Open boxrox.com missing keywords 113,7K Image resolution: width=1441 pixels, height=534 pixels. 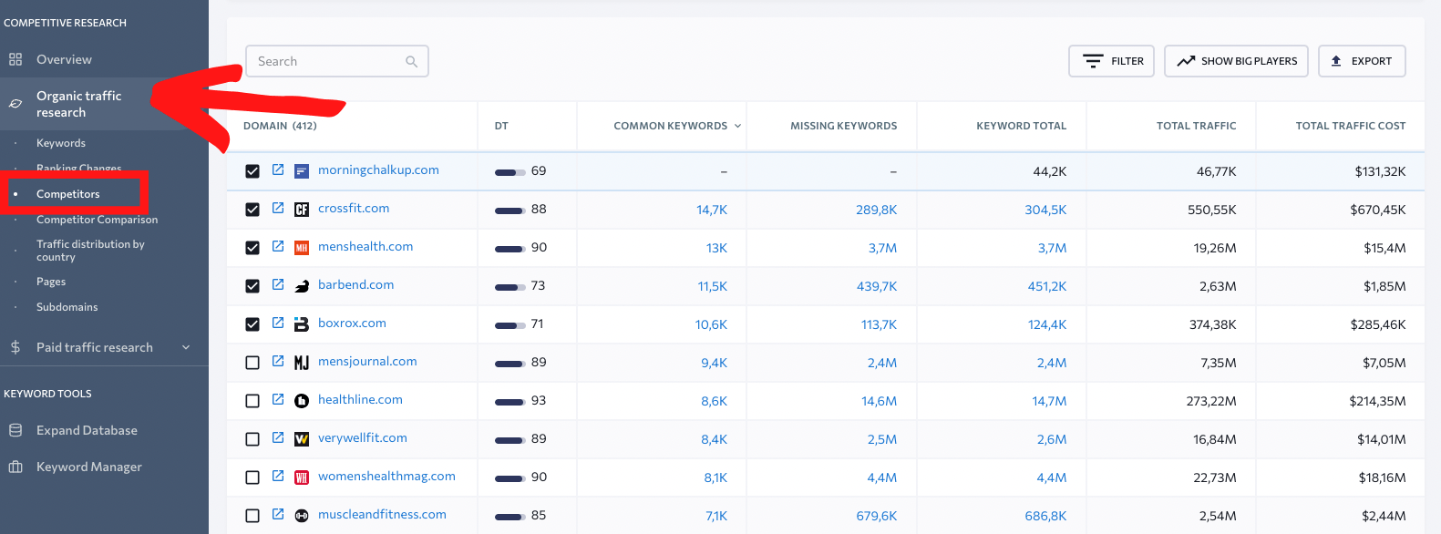pos(879,324)
